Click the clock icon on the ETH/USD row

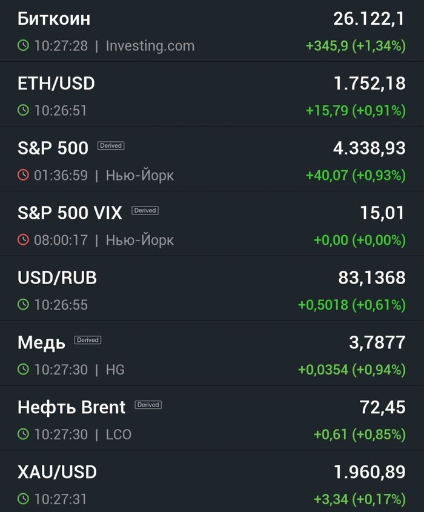[22, 110]
